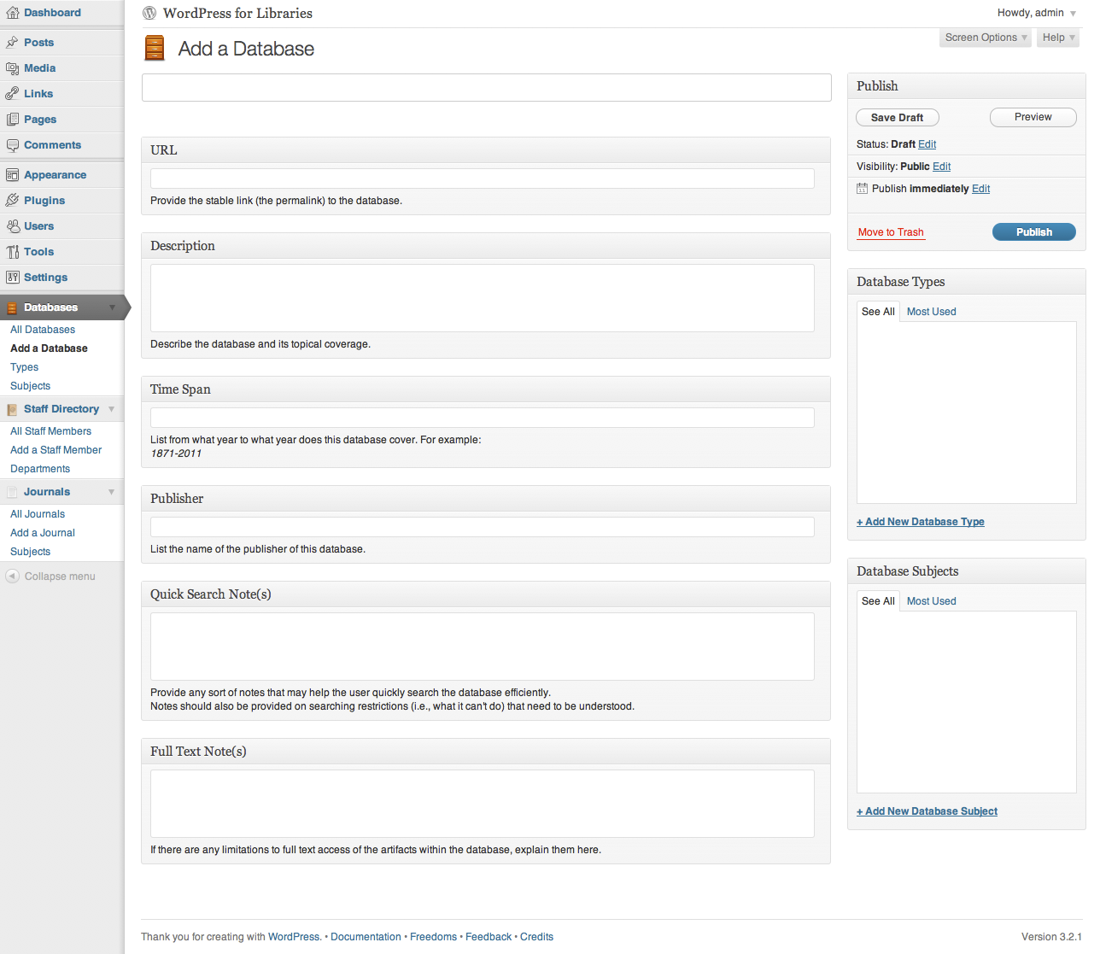Collapse the Databases menu section arrow
The image size is (1100, 954).
112,307
